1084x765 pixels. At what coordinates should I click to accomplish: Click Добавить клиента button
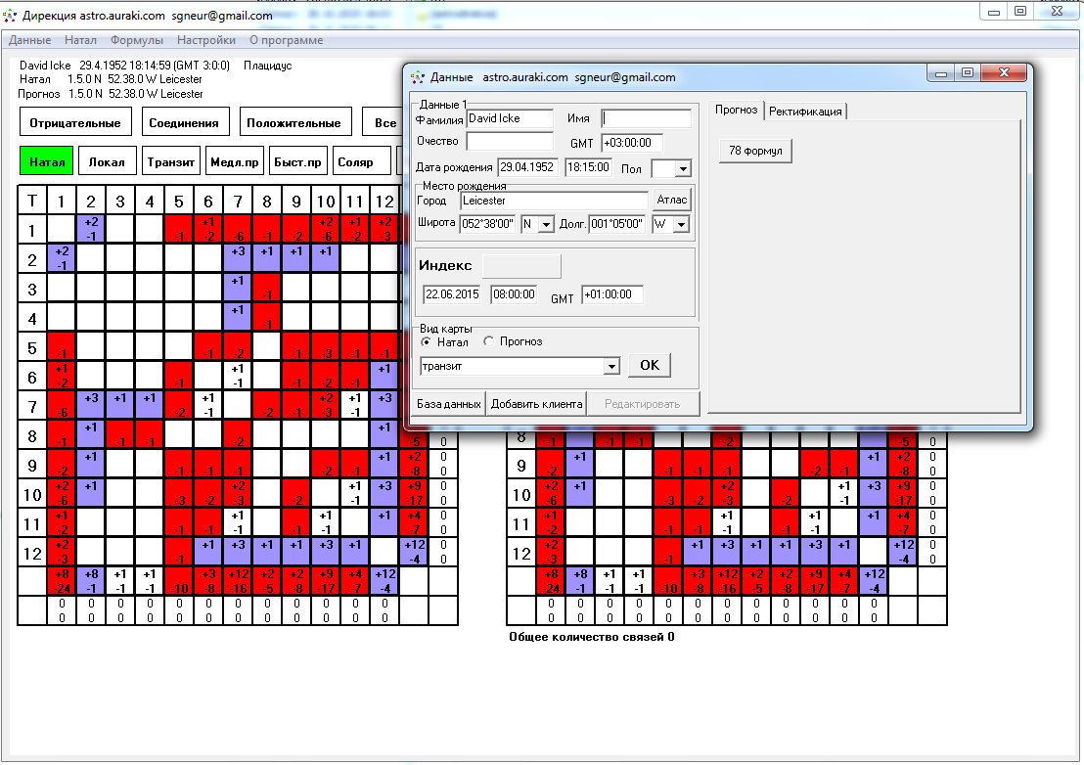[x=537, y=404]
